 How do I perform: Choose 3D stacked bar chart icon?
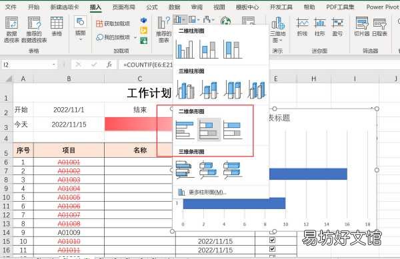(209, 170)
